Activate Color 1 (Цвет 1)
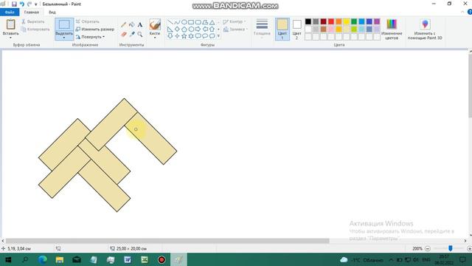 tap(282, 30)
